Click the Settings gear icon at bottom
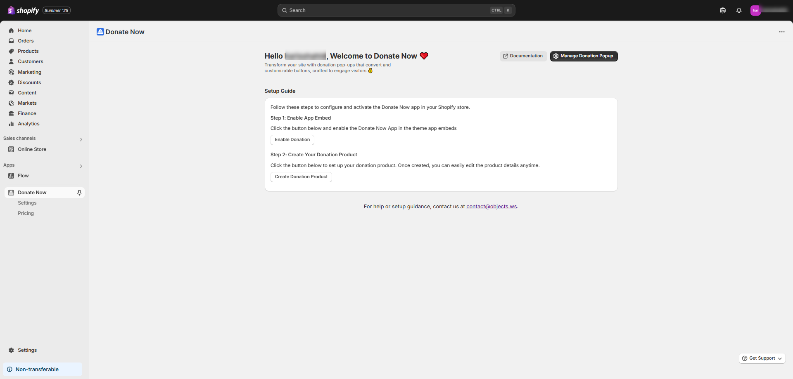 [11, 350]
